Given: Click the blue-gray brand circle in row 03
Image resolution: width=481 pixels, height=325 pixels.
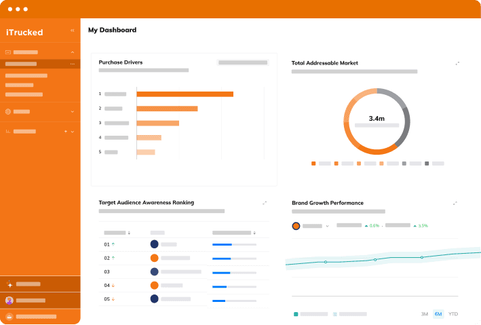Looking at the screenshot, I should [154, 271].
